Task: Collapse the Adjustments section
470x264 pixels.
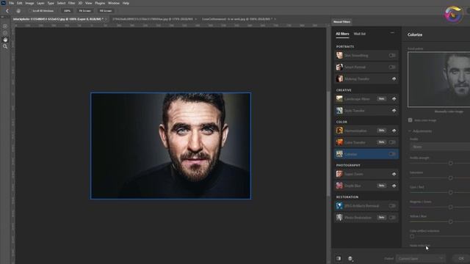Action: coord(410,131)
